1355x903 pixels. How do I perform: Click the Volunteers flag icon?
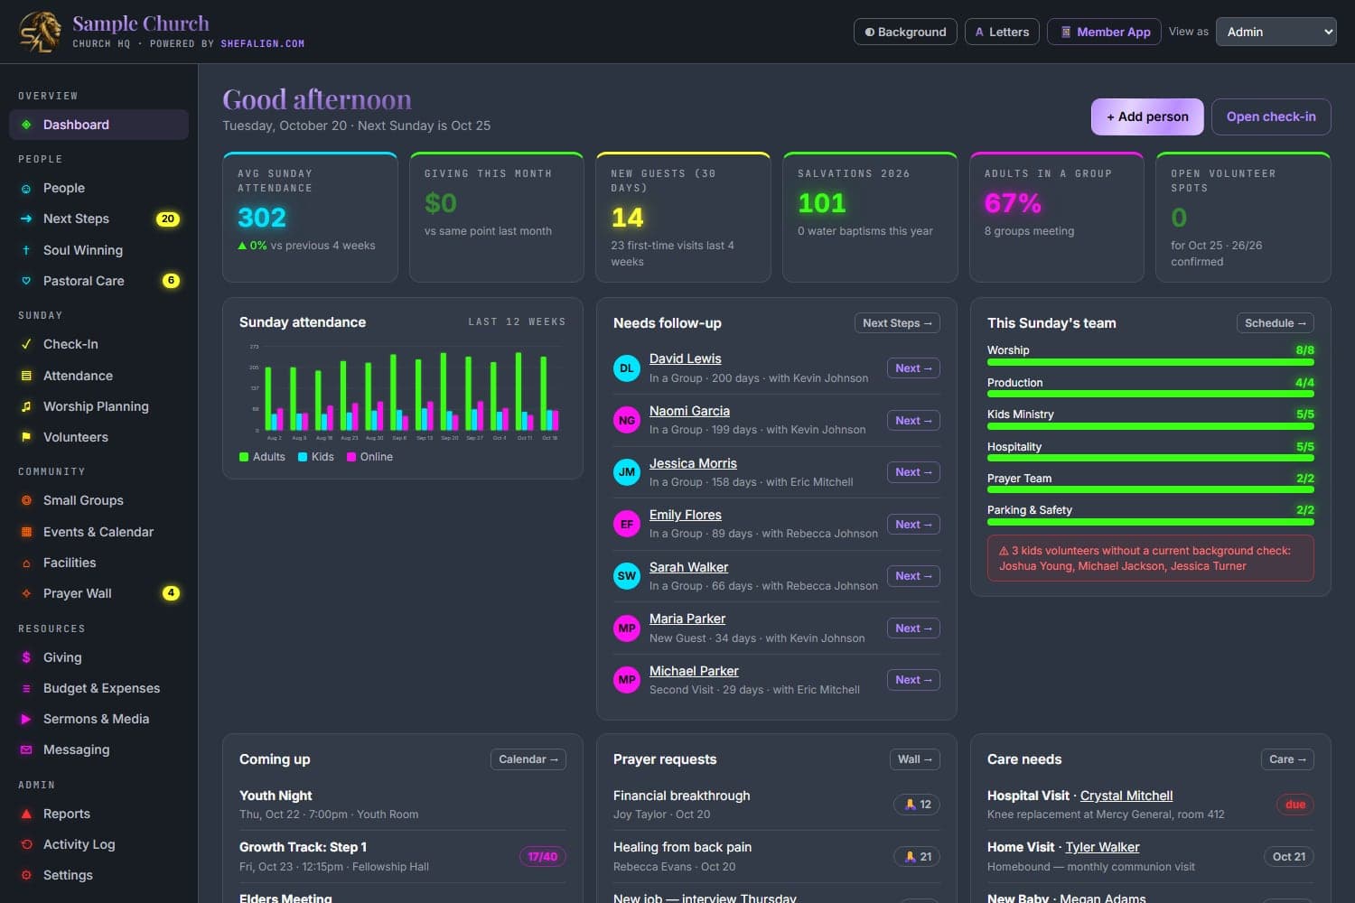coord(26,437)
